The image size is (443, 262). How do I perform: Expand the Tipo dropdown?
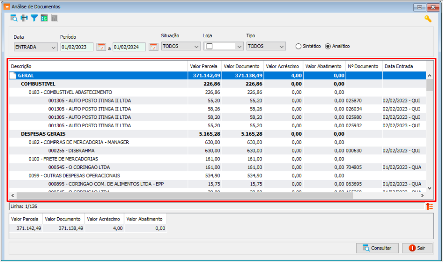click(x=266, y=46)
